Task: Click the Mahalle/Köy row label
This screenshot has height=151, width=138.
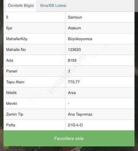Action: (x=17, y=39)
